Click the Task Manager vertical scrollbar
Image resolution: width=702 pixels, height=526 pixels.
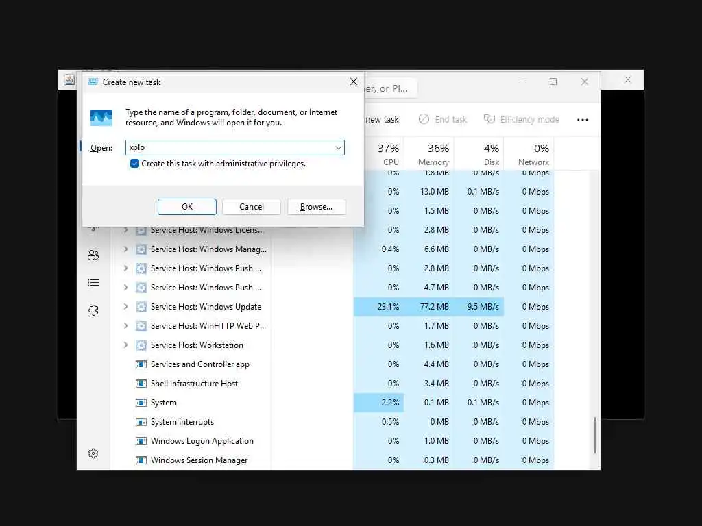pos(595,435)
